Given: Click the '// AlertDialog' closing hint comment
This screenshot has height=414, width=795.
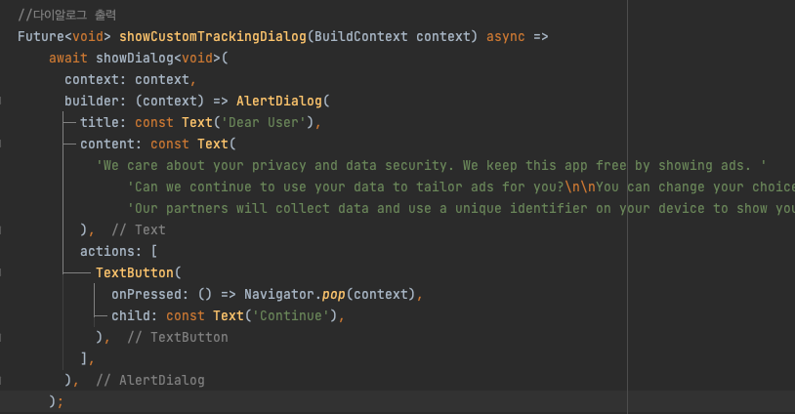Looking at the screenshot, I should pos(150,380).
